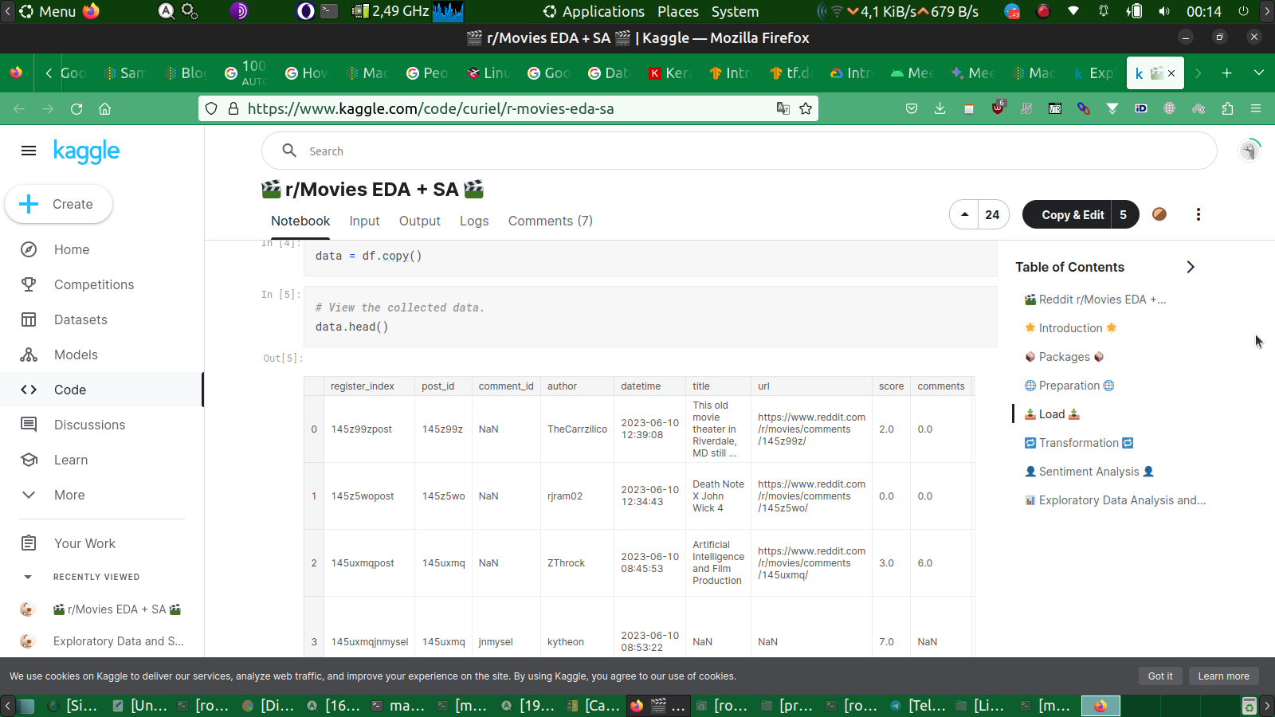
Task: View the 5 forks count
Action: pos(1124,214)
